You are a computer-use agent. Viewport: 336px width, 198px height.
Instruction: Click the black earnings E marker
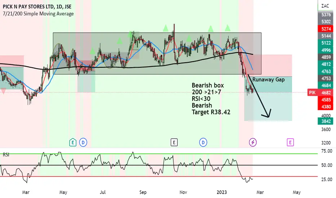click(x=174, y=142)
